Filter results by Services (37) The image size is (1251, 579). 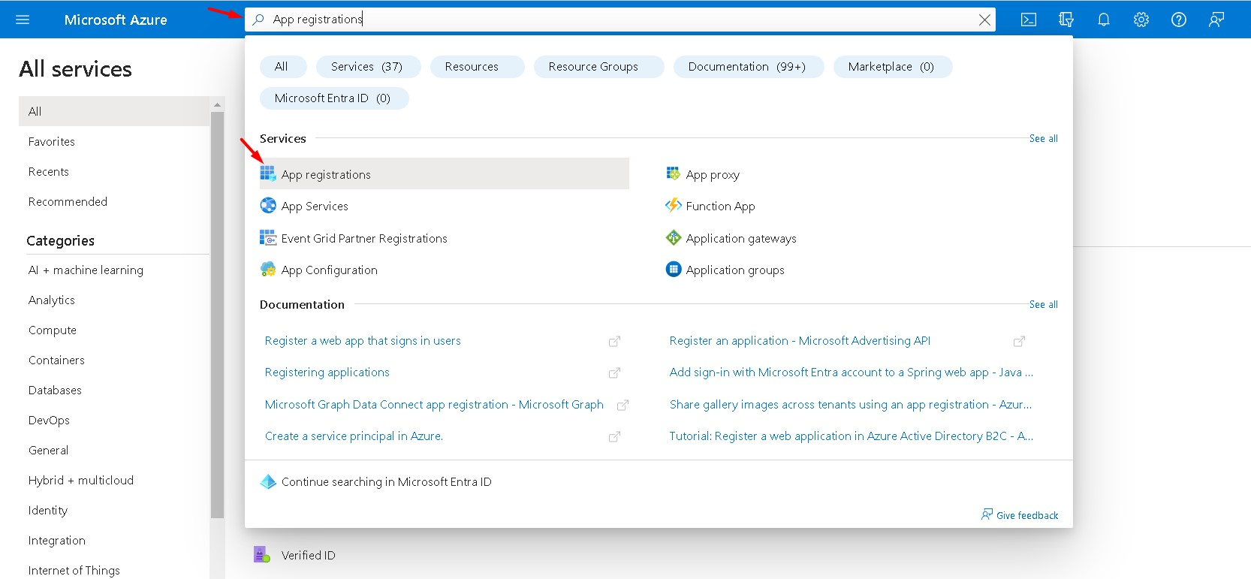(367, 67)
